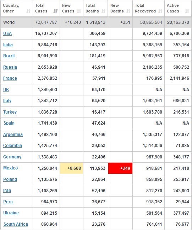
Task: Sort table by New Deaths icon
Action: tap(128, 11)
